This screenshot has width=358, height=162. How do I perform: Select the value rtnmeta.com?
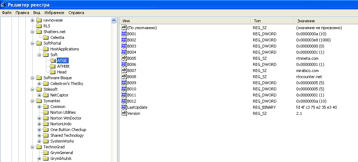point(307,58)
